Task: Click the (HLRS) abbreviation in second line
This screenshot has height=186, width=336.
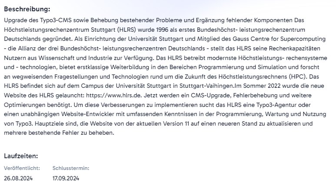Action: 126,30
